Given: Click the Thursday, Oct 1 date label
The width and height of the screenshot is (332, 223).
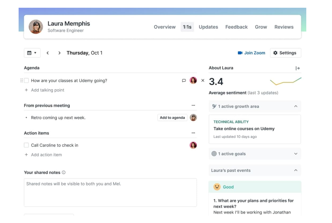Looking at the screenshot, I should [84, 53].
